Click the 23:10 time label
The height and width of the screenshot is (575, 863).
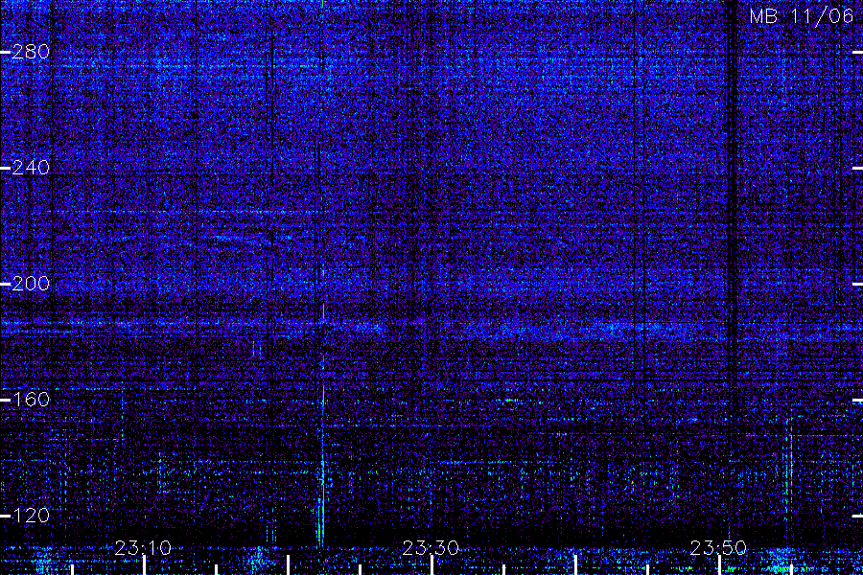(x=143, y=548)
